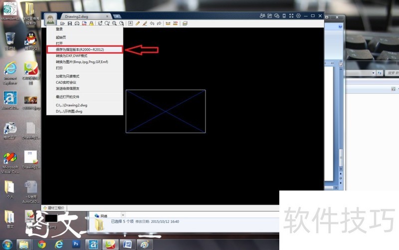
Task: Click the WeChat bubbles icon in title bar
Action: click(x=277, y=16)
